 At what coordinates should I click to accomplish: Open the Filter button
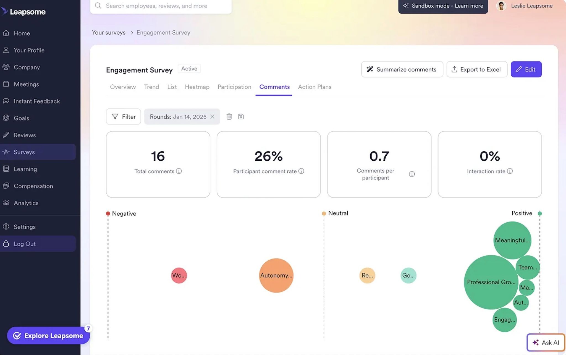[124, 117]
